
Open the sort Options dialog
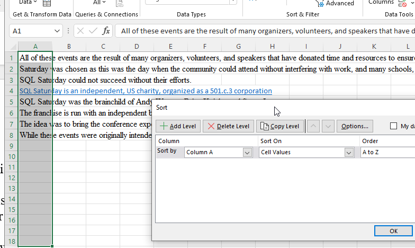(x=354, y=126)
